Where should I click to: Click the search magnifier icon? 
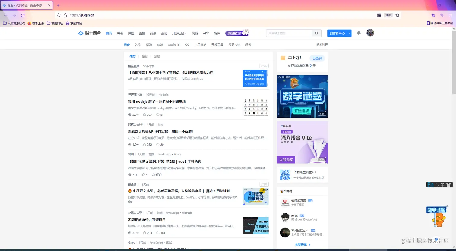[x=316, y=33]
